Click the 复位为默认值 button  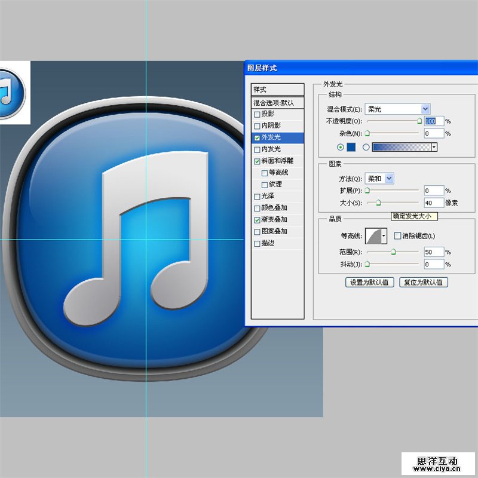tap(423, 282)
